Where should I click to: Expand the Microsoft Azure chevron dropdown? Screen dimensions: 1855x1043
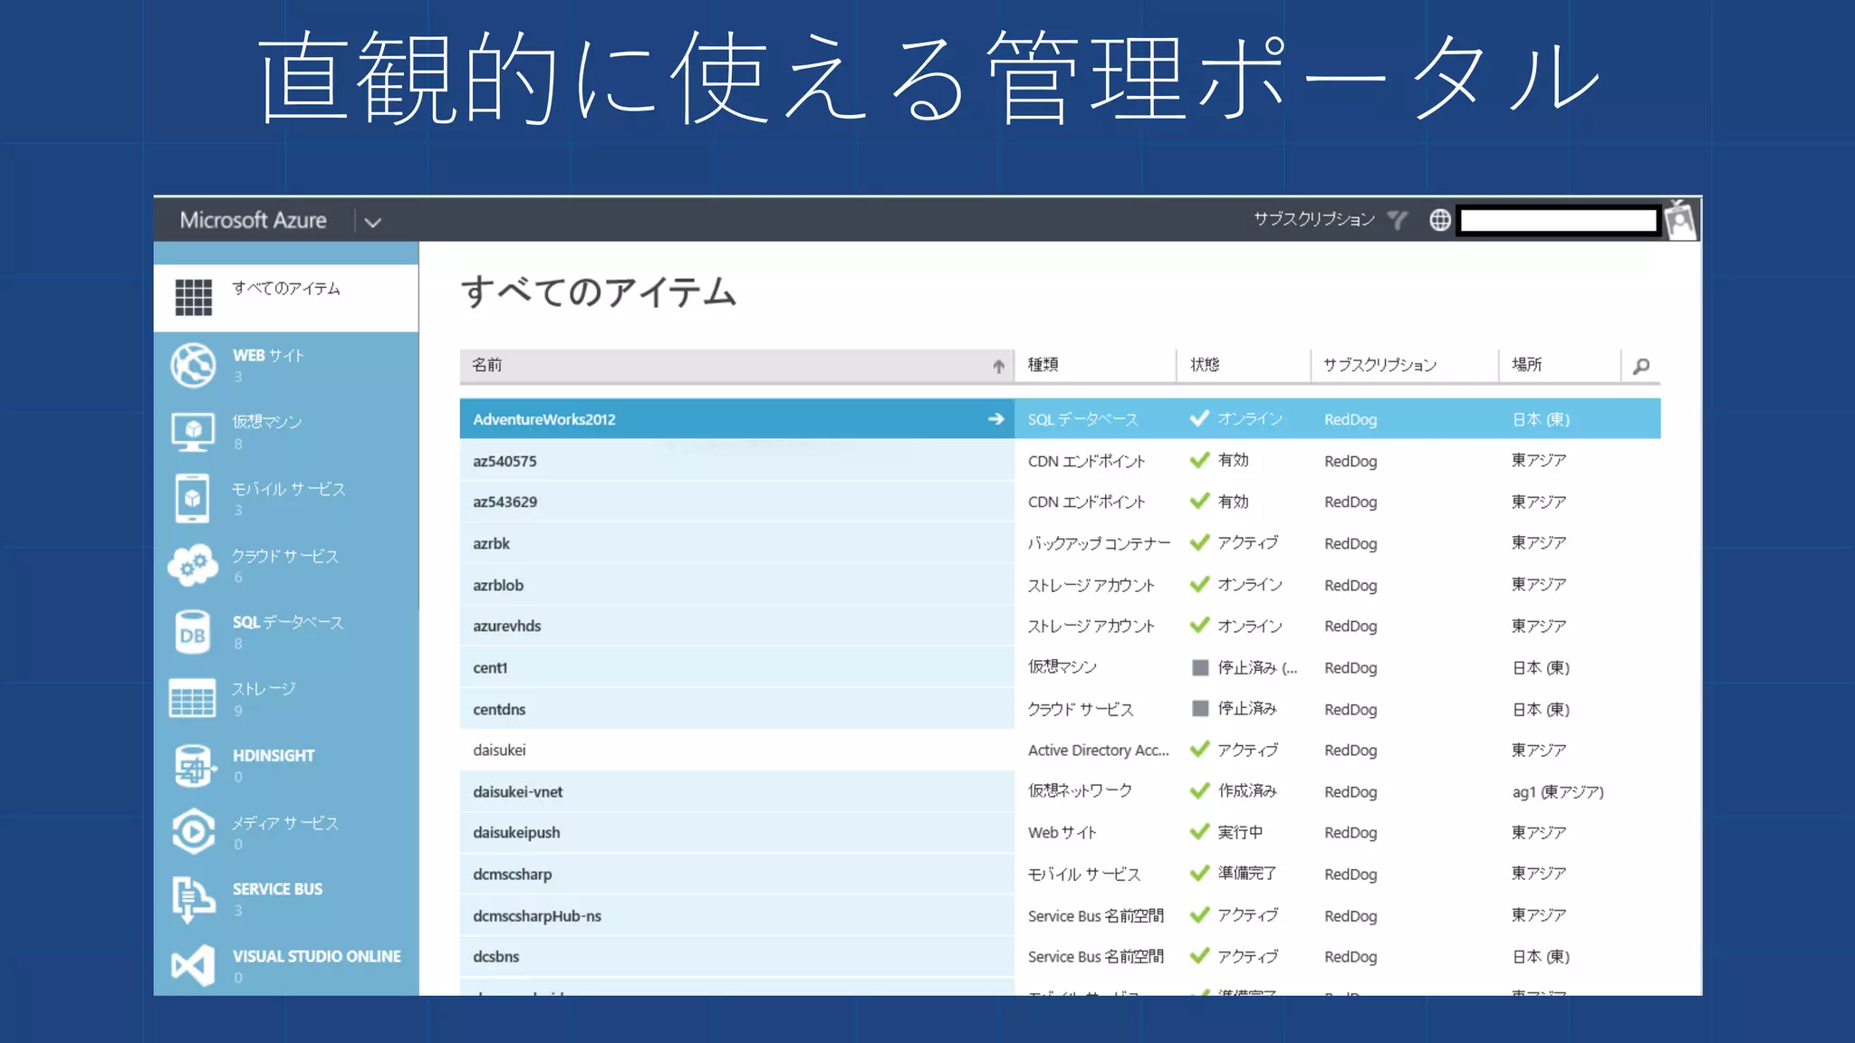tap(372, 222)
